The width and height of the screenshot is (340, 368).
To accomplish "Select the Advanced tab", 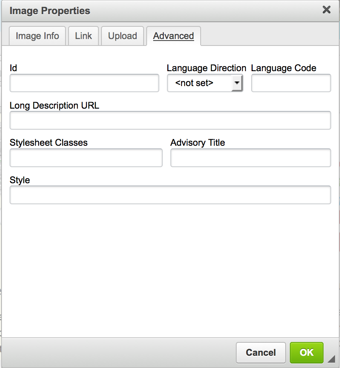I will (x=173, y=36).
